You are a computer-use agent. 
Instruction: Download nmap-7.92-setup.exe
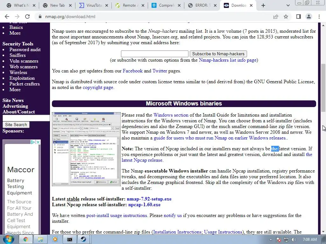(149, 199)
